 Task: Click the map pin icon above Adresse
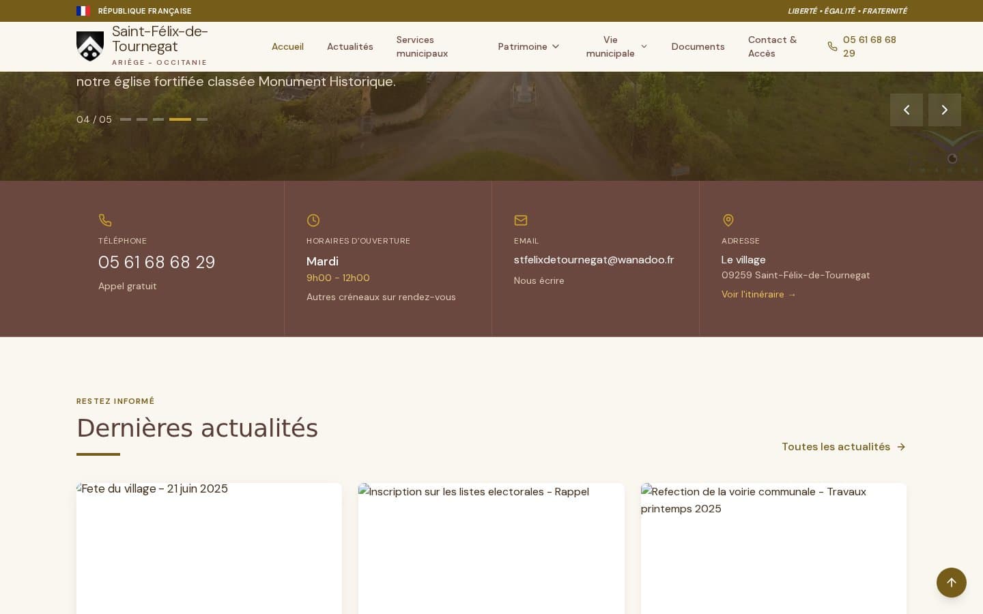coord(728,220)
